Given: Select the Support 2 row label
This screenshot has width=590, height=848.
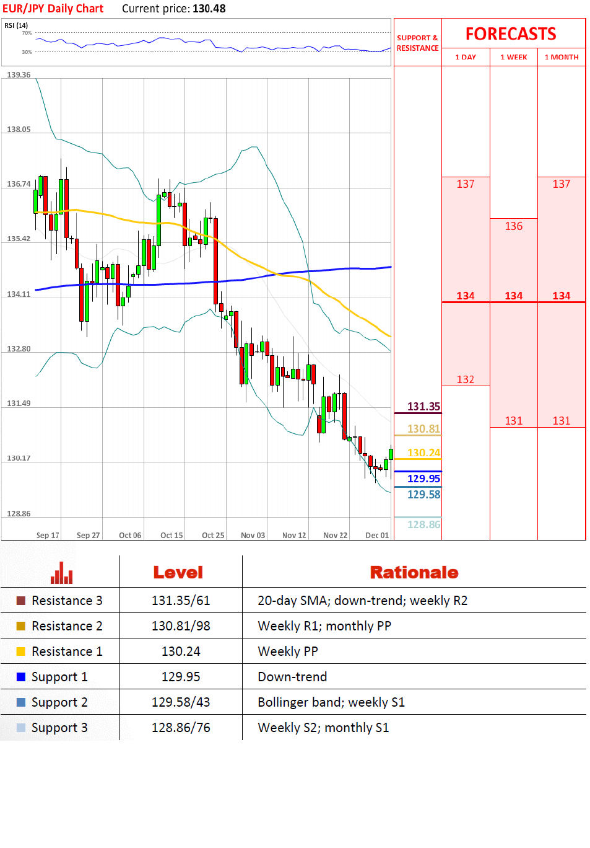Looking at the screenshot, I should tap(59, 702).
